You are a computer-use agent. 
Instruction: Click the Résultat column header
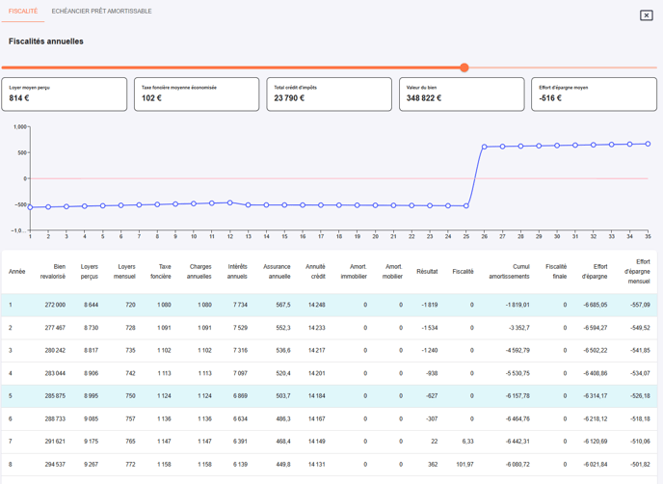tap(427, 272)
